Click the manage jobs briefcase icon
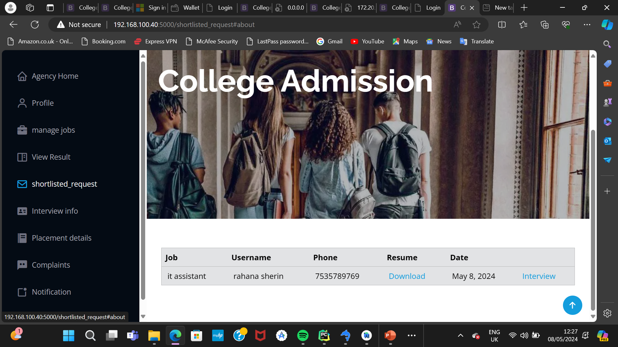Viewport: 618px width, 347px height. pyautogui.click(x=22, y=130)
